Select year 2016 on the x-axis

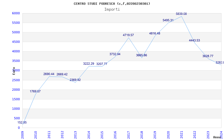115,135
